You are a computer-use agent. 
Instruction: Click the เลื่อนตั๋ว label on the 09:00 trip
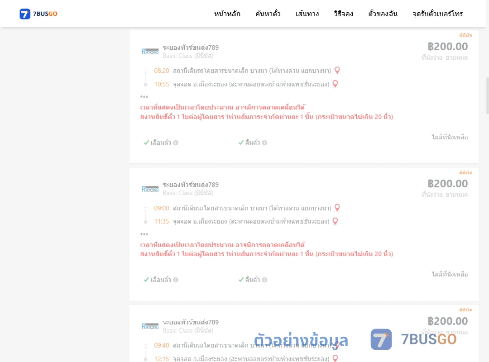[x=161, y=280]
